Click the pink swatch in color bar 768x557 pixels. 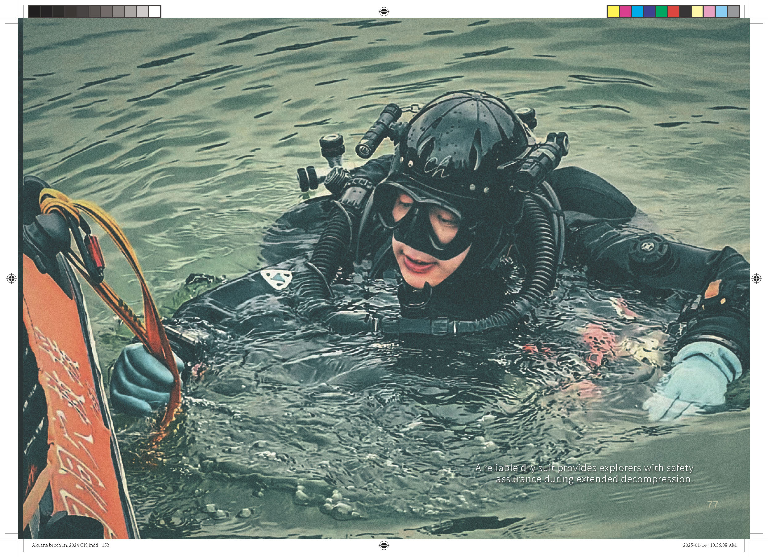pos(709,11)
